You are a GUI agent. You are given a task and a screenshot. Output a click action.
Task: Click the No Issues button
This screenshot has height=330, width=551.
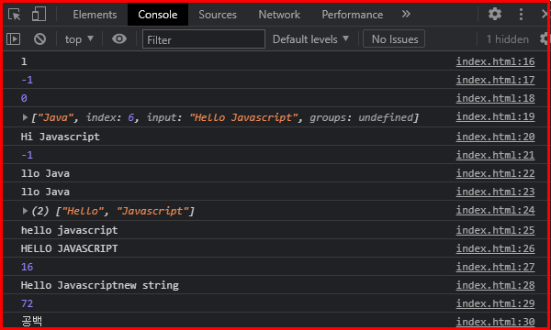pyautogui.click(x=394, y=38)
